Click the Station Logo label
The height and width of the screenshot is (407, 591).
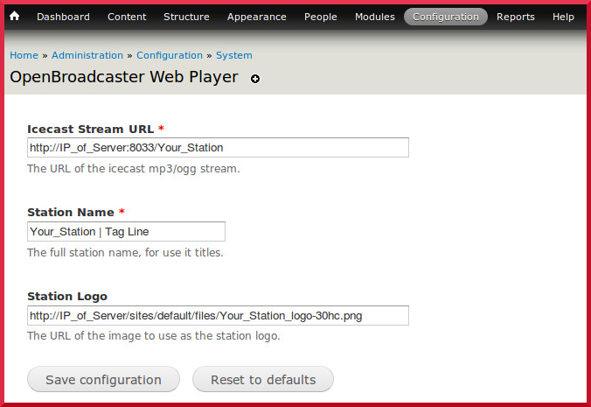(67, 297)
